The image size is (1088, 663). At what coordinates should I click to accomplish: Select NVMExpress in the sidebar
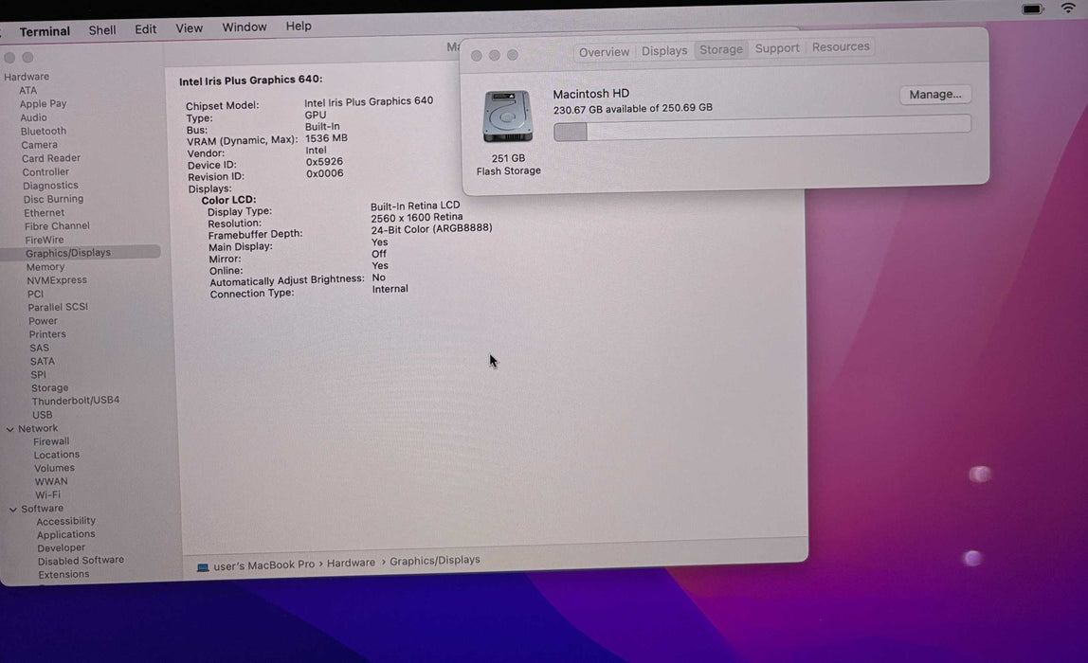pyautogui.click(x=57, y=280)
